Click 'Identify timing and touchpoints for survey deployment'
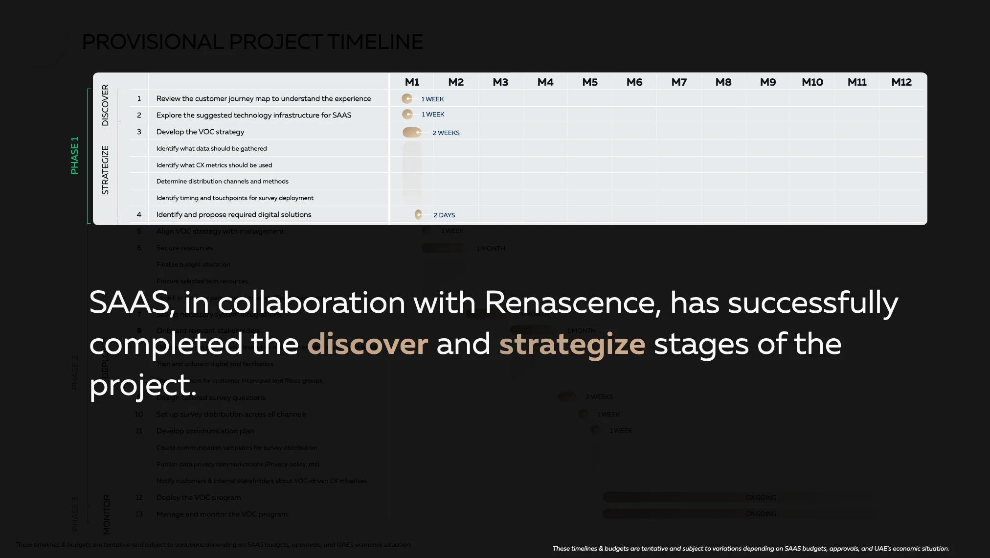The image size is (990, 558). [235, 198]
